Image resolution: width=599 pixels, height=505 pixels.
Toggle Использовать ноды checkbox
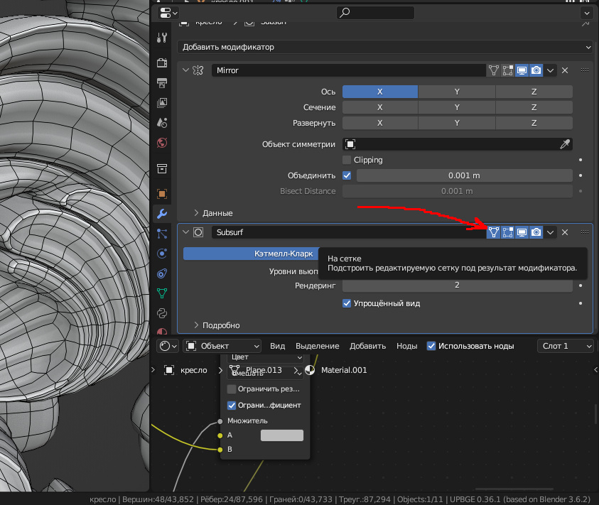pyautogui.click(x=431, y=346)
